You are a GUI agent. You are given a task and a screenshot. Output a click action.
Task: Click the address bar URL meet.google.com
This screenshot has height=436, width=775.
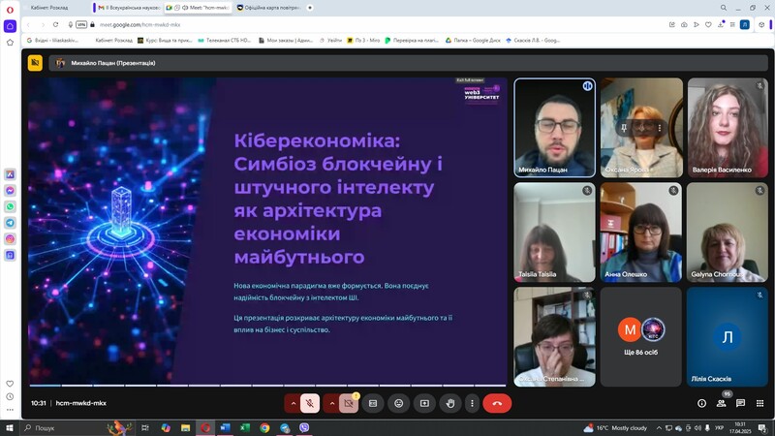coord(139,25)
